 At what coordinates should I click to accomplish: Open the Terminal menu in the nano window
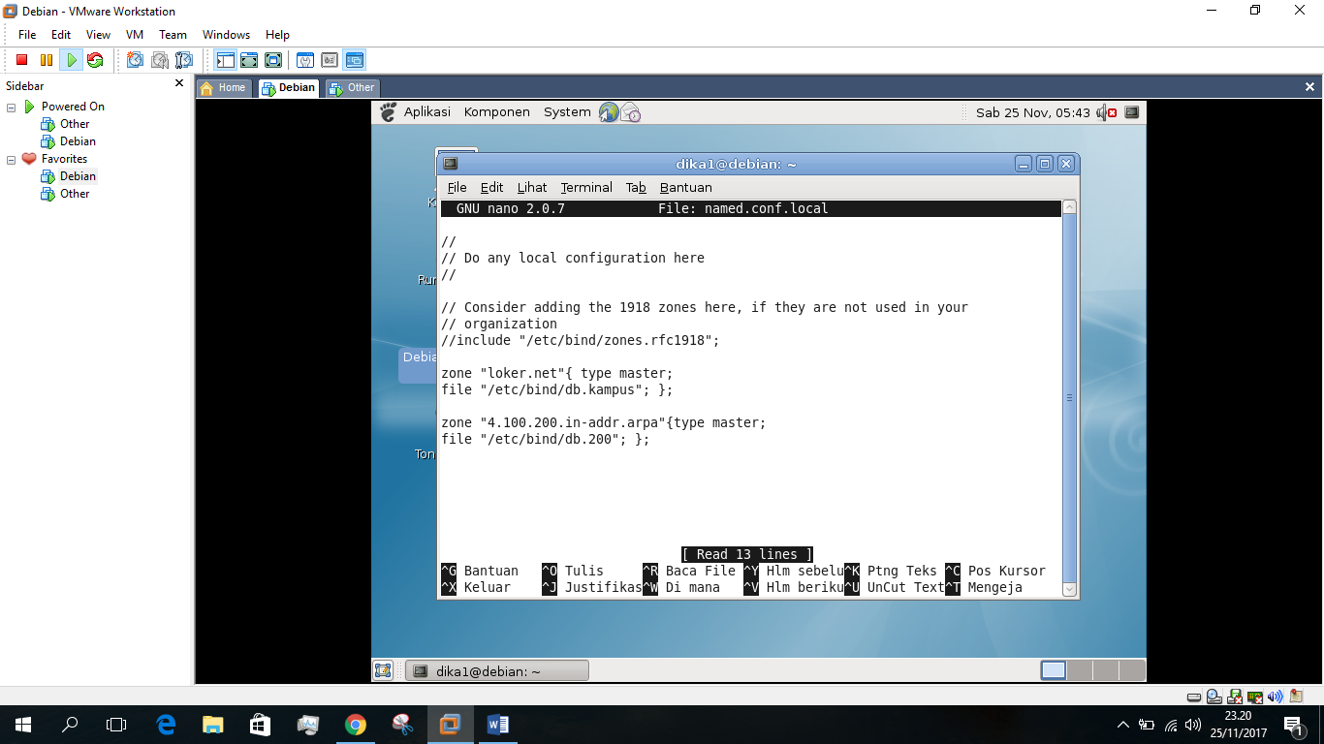(x=585, y=187)
